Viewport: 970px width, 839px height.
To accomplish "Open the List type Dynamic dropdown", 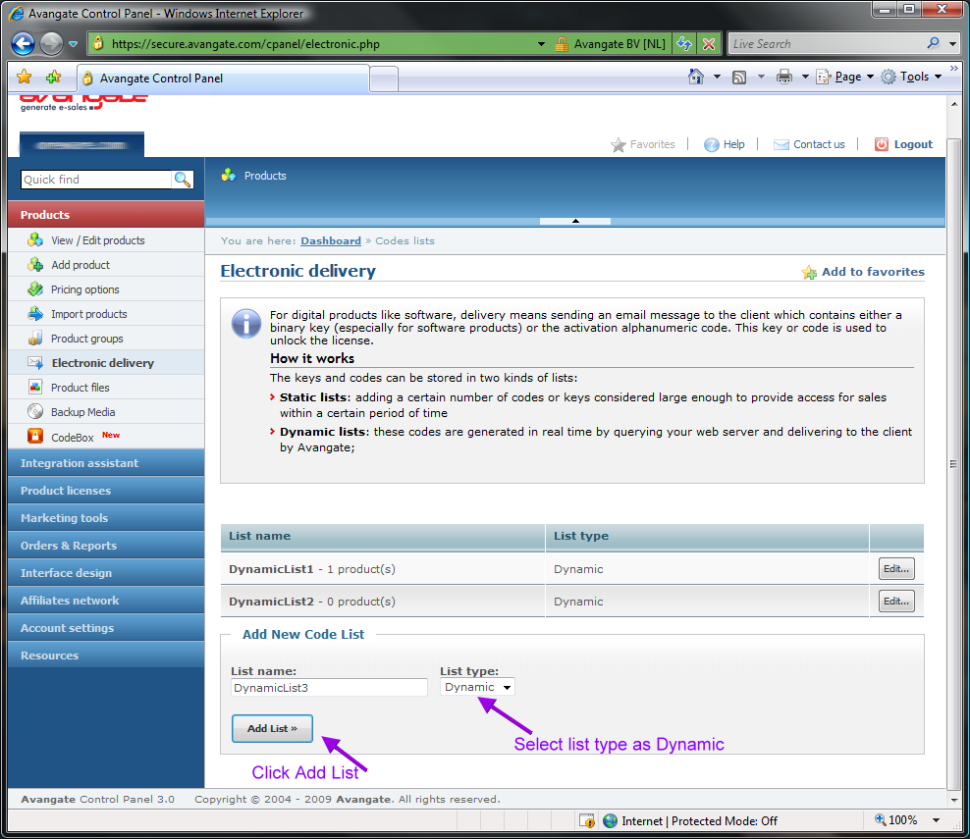I will pos(477,687).
